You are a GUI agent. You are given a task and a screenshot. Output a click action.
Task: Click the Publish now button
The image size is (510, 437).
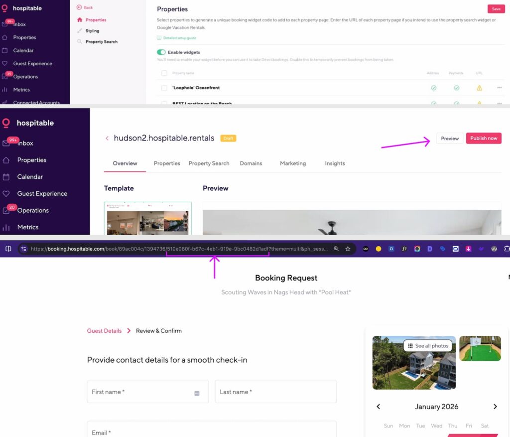(483, 139)
